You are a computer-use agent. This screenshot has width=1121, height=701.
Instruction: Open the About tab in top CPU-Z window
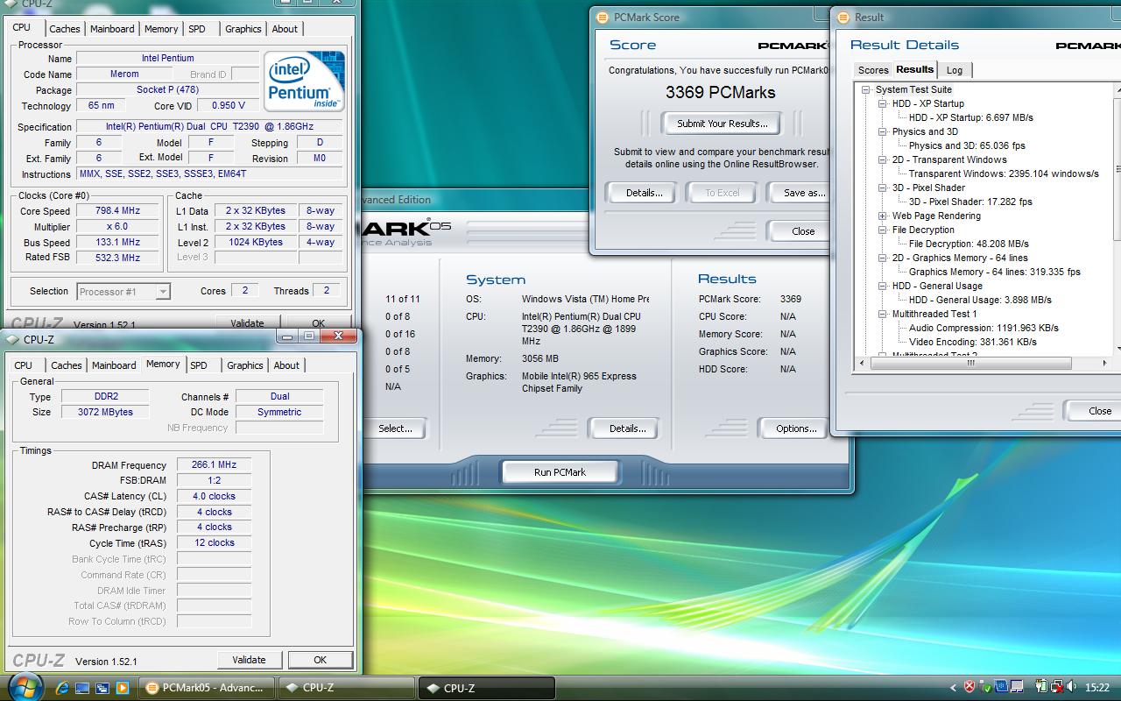click(x=285, y=29)
